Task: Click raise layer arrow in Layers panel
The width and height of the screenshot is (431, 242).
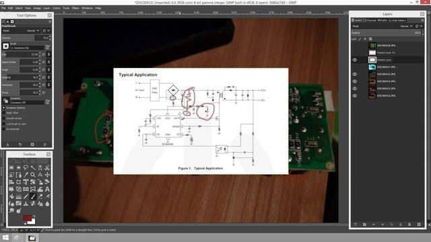Action: pos(374,224)
